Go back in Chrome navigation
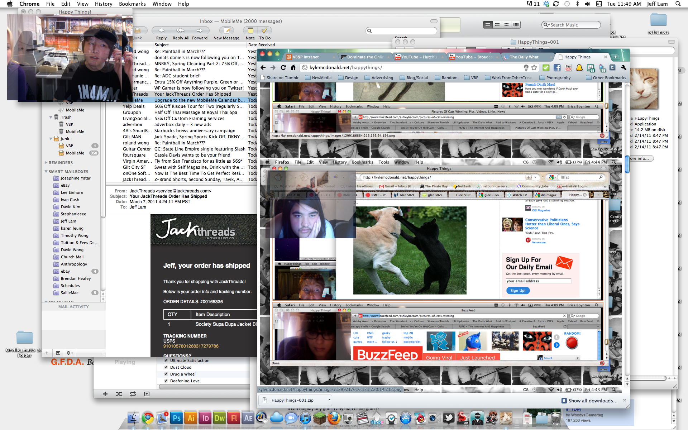The image size is (688, 430). coord(263,67)
